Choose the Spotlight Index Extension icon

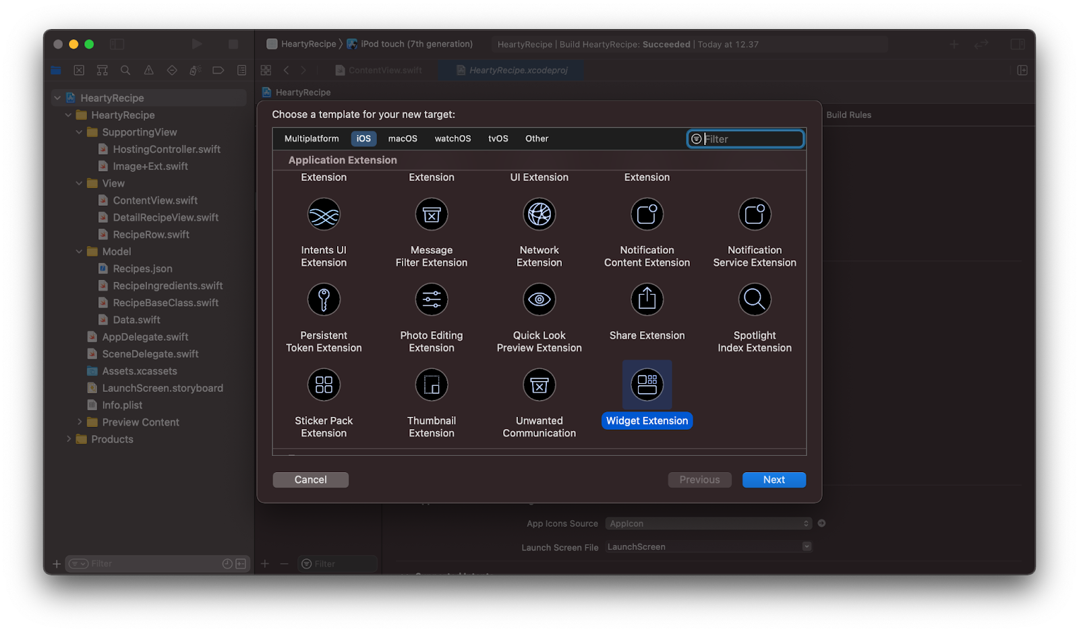[755, 299]
